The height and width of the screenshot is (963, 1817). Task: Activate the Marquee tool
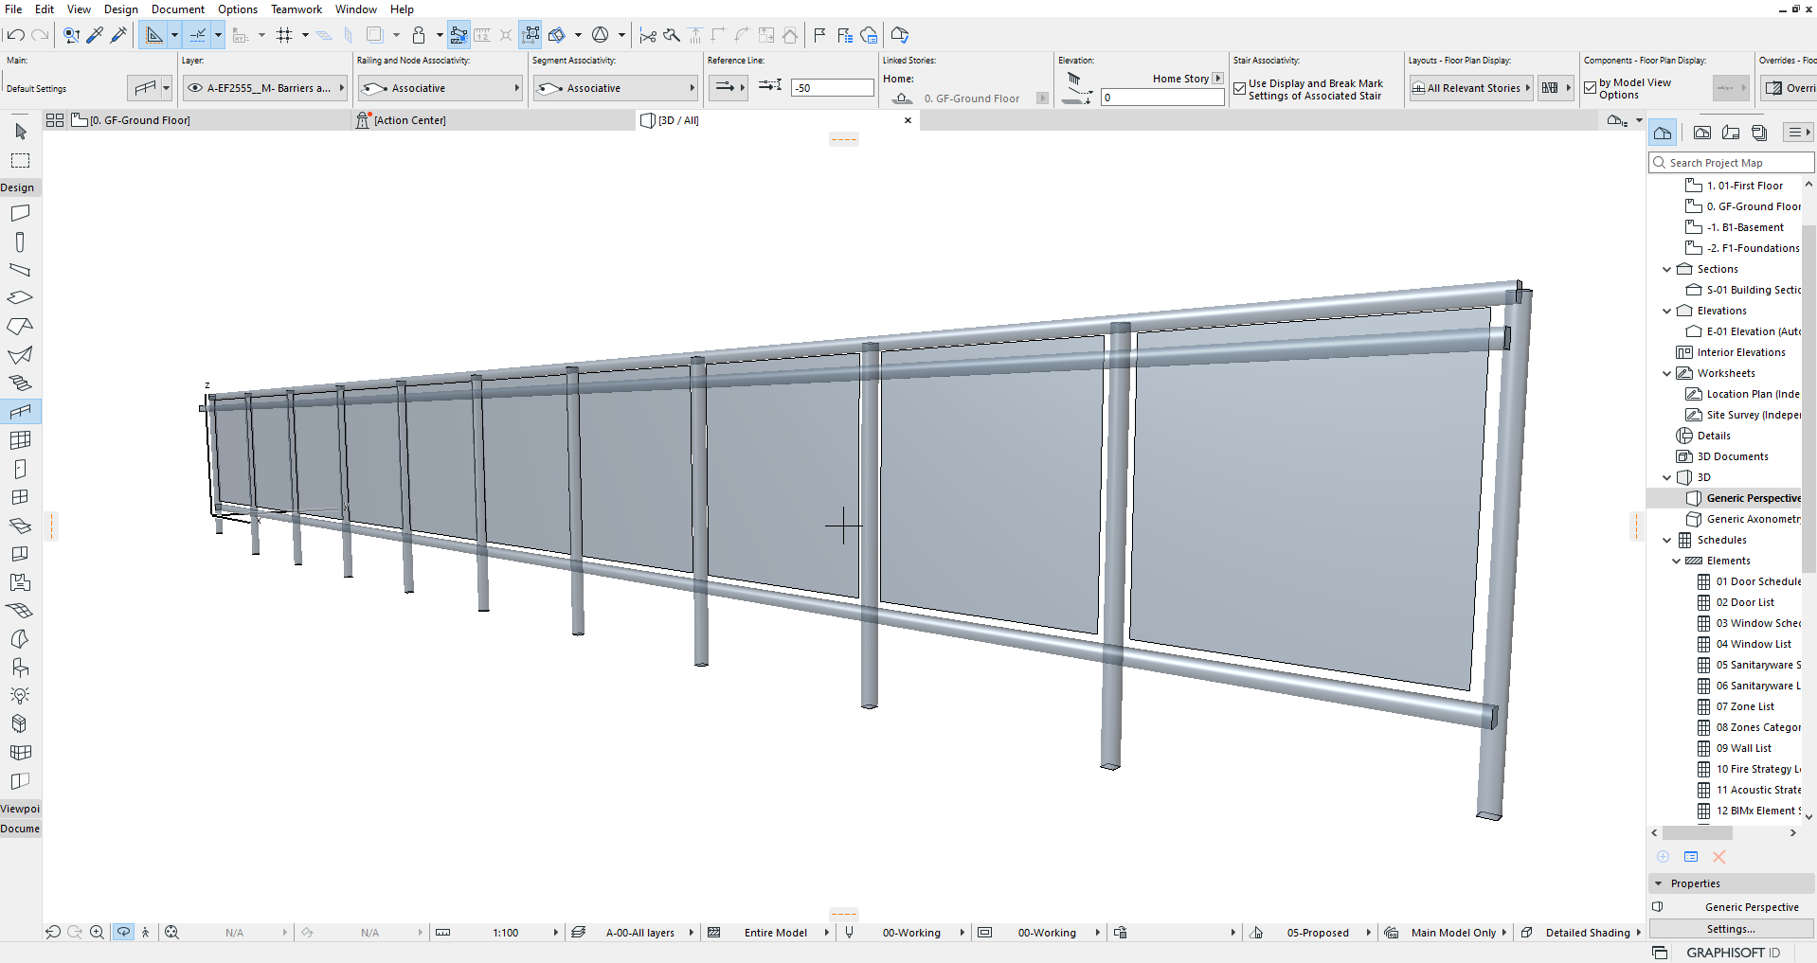tap(20, 159)
